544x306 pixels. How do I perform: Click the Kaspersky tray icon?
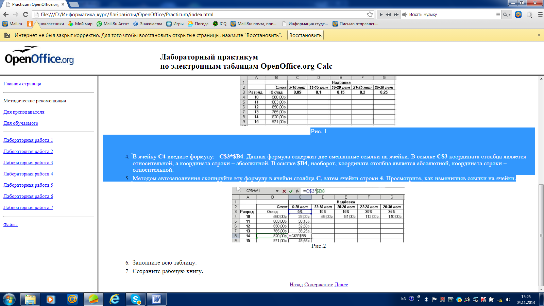tap(483, 300)
